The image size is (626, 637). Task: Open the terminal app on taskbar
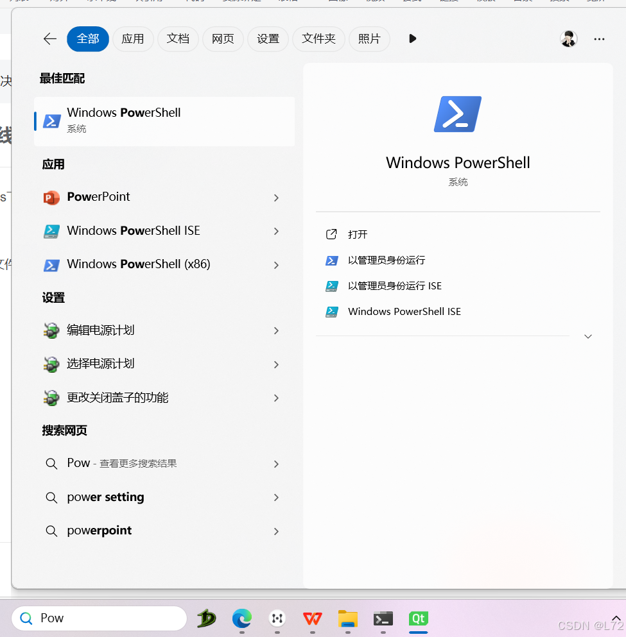point(383,619)
